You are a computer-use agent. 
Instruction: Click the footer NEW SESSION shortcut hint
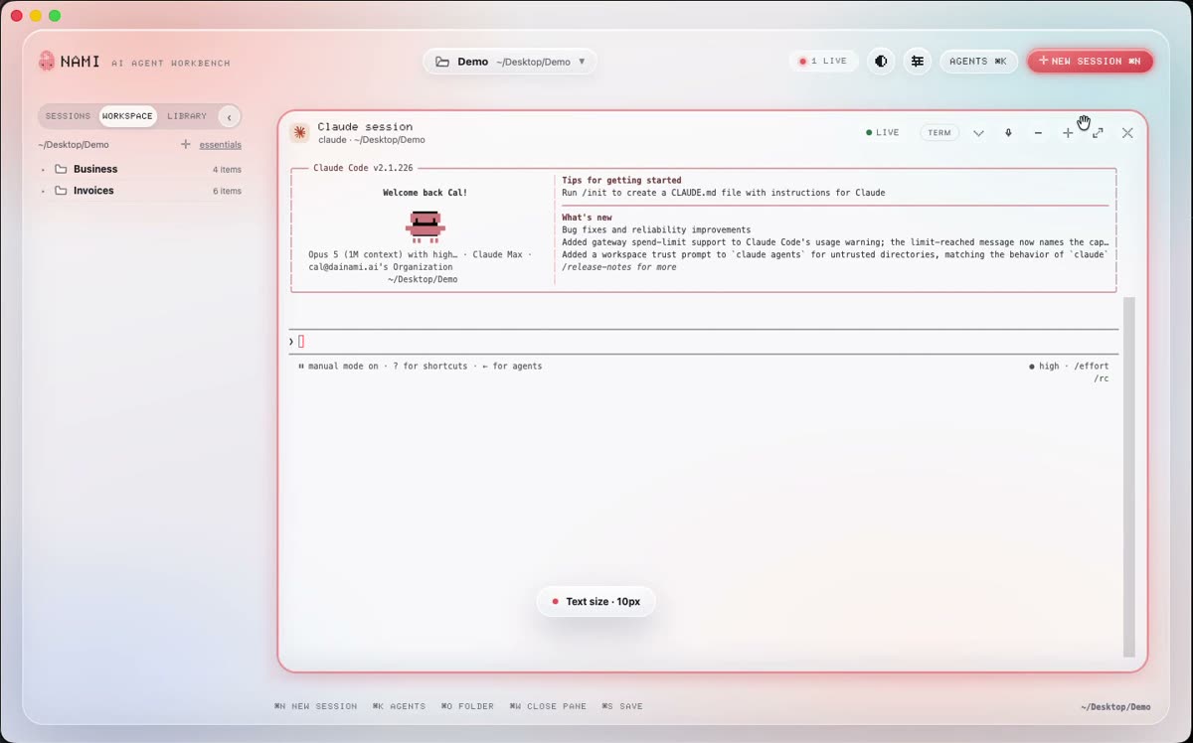pyautogui.click(x=315, y=706)
